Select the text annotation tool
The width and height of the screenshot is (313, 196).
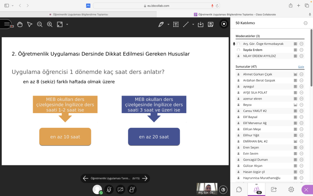coord(176,24)
